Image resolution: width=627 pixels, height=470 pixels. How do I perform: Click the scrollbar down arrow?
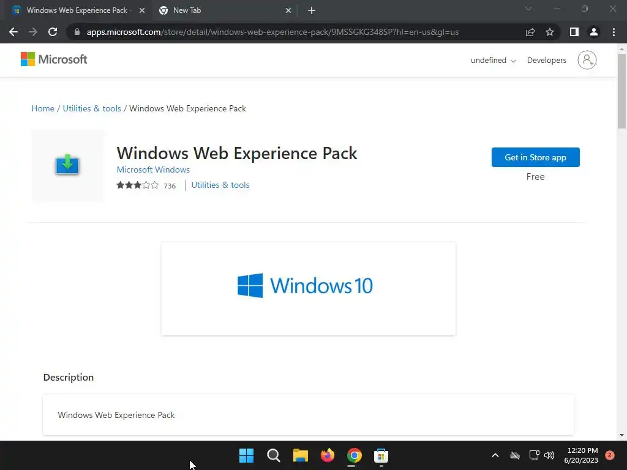pyautogui.click(x=621, y=435)
